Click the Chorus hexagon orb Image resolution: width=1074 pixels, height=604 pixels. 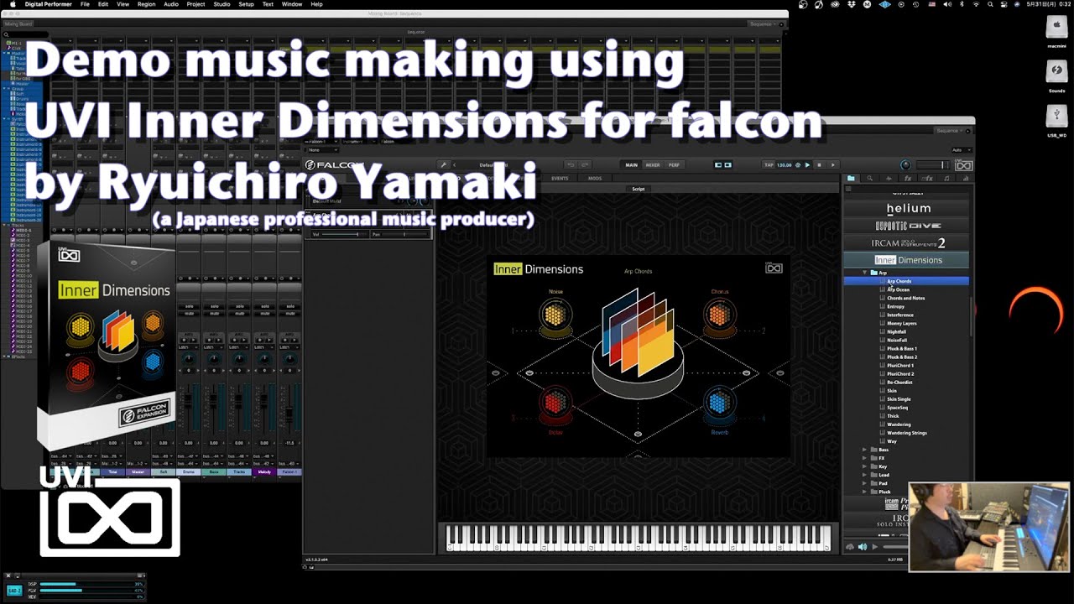719,316
